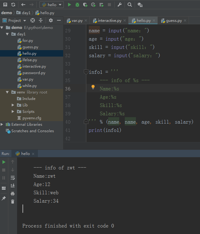200x234 pixels.
Task: Click the Synchronize refresh icon
Action: 13,5
